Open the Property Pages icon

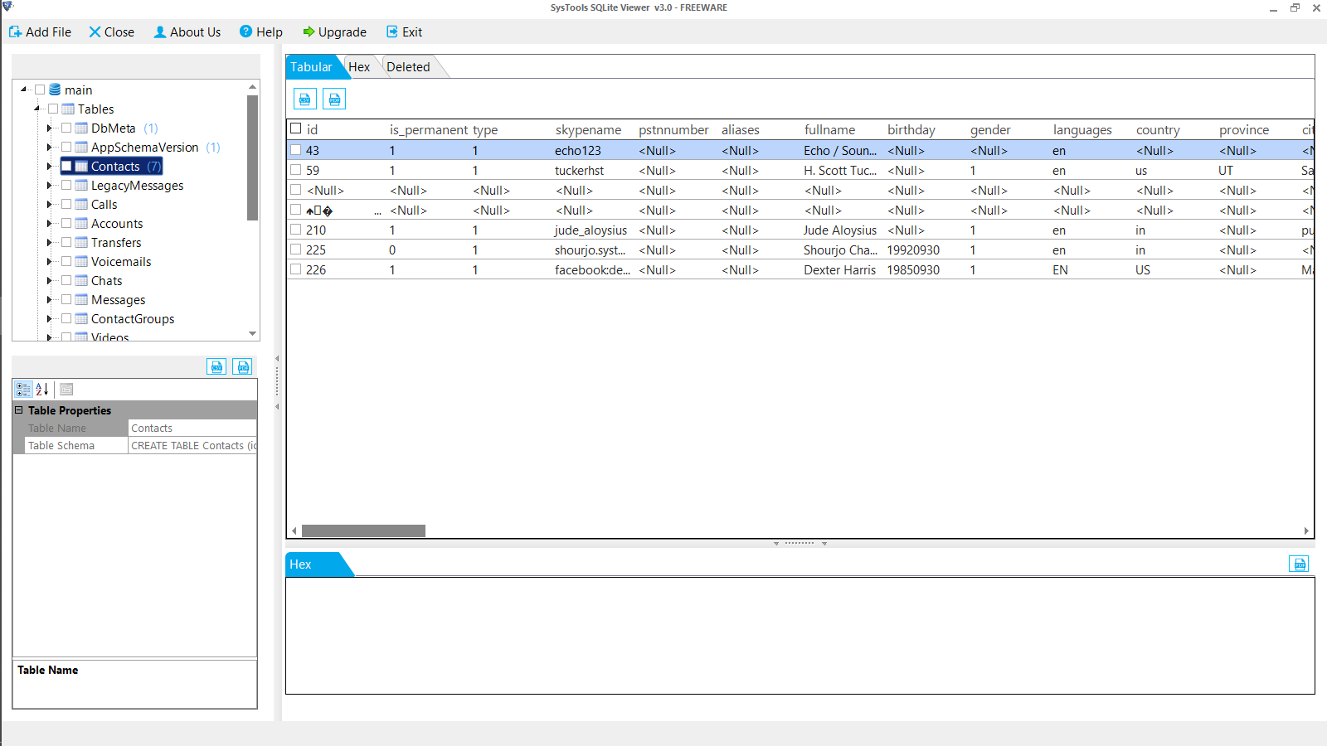(x=67, y=389)
